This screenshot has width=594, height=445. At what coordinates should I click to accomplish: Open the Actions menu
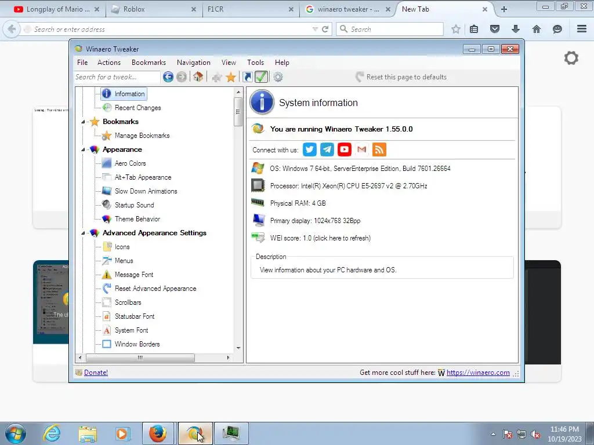tap(109, 63)
